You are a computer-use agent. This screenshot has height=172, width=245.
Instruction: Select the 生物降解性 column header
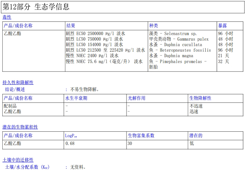[x=200, y=98]
